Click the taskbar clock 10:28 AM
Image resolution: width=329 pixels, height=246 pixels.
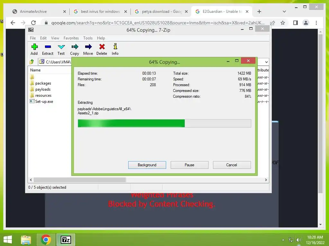pos(315,237)
